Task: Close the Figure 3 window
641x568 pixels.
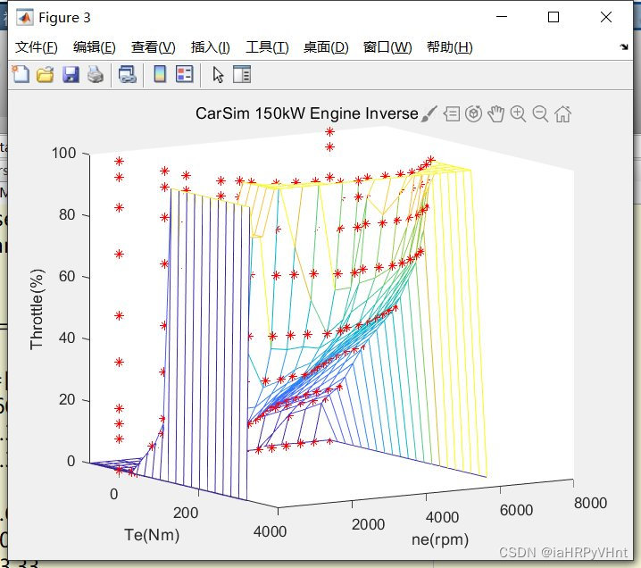Action: pyautogui.click(x=606, y=17)
